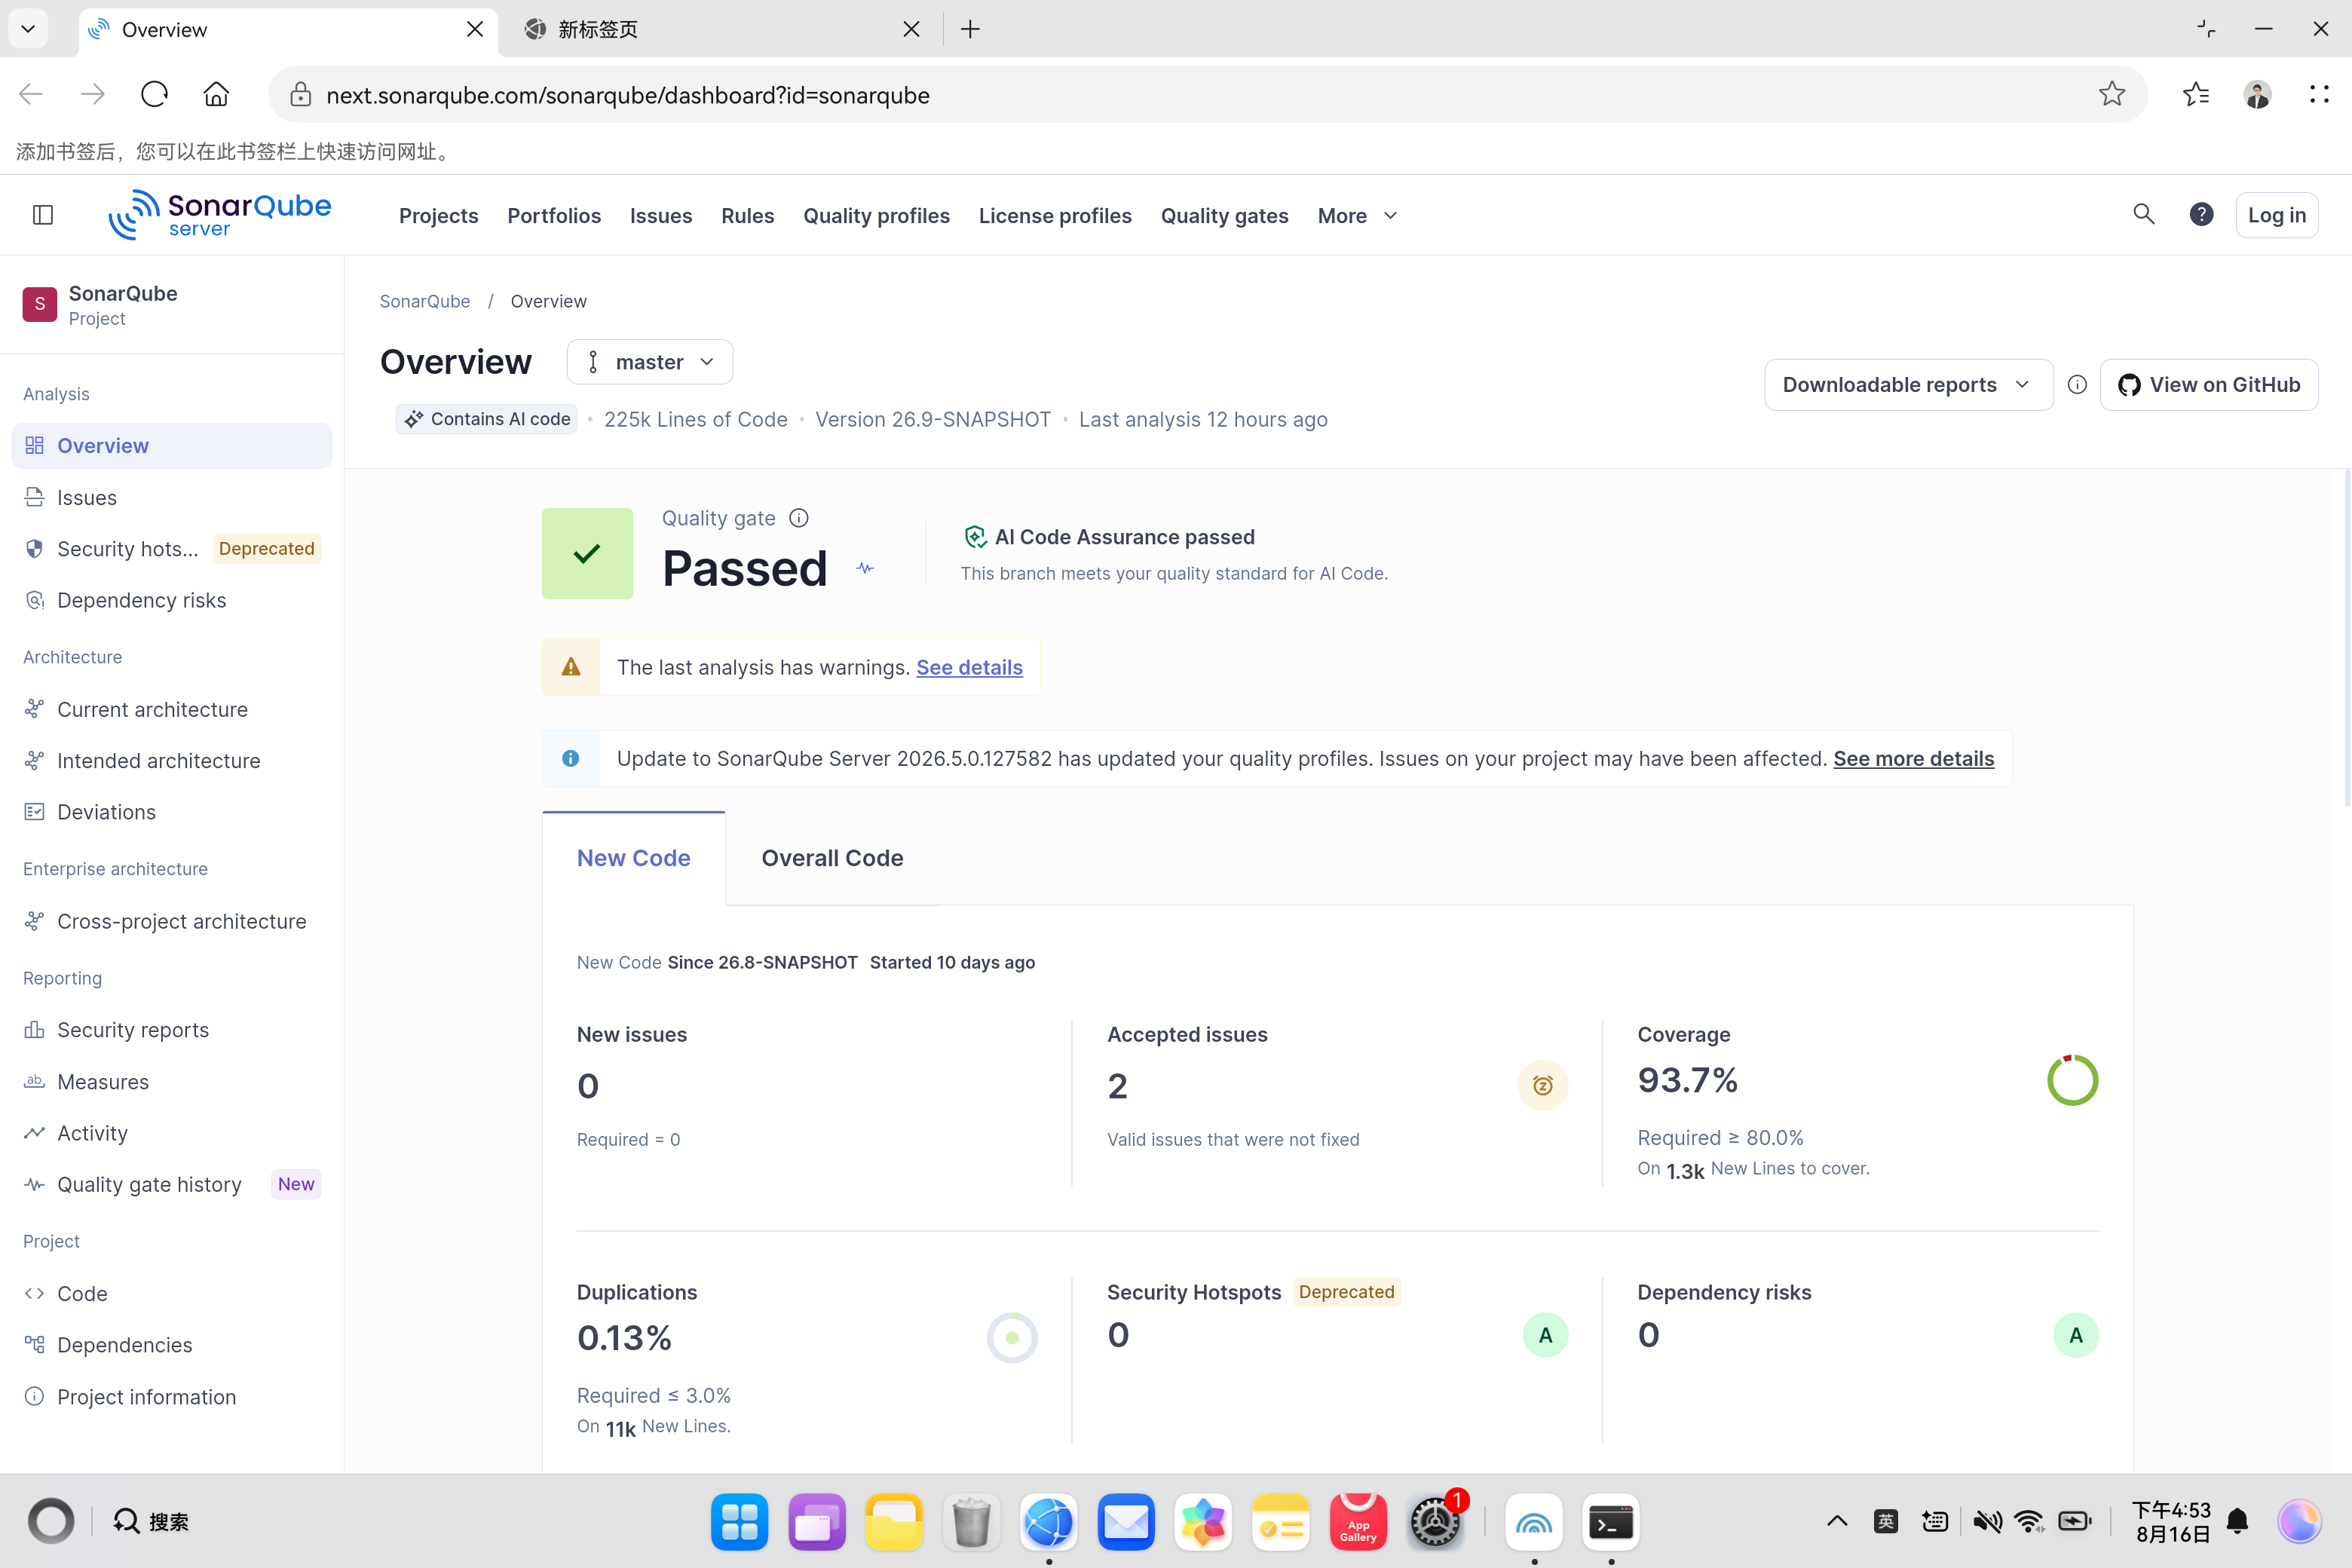
Task: Open Portfolios in top navigation
Action: click(554, 216)
